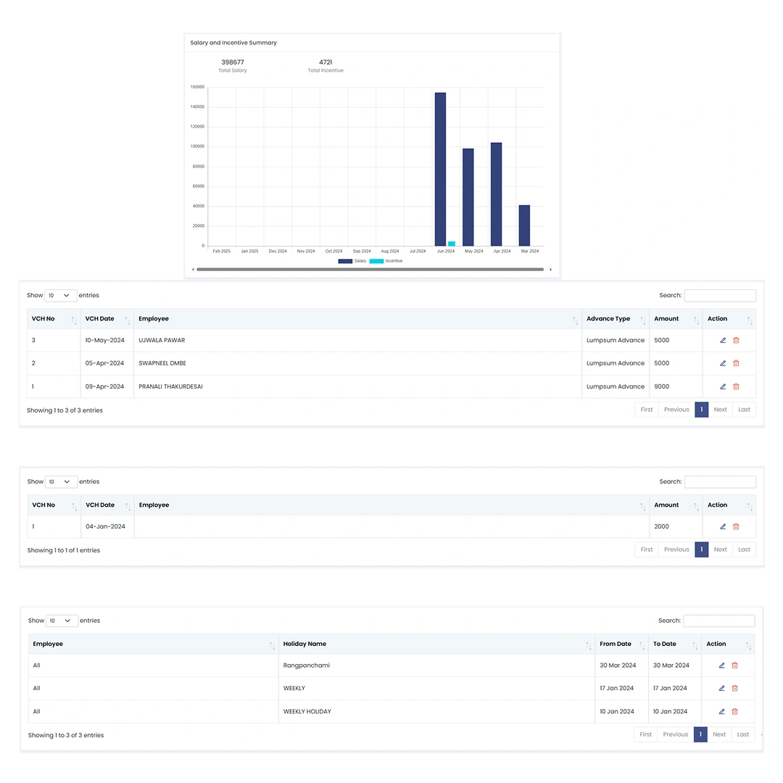Edit the WEEKLY HOLIDAY entry
Image resolution: width=783 pixels, height=783 pixels.
coord(721,712)
